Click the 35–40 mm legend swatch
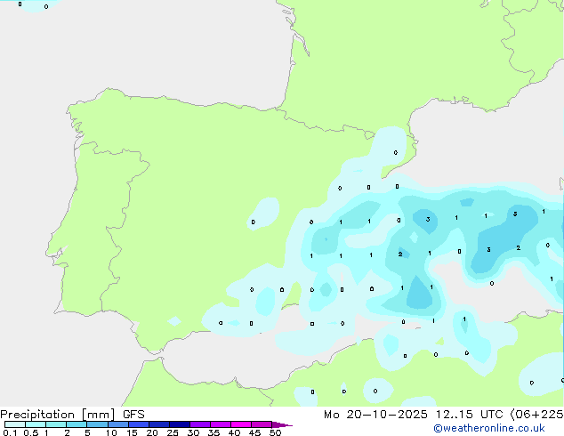Viewport: 564px width, 436px height. [221, 424]
